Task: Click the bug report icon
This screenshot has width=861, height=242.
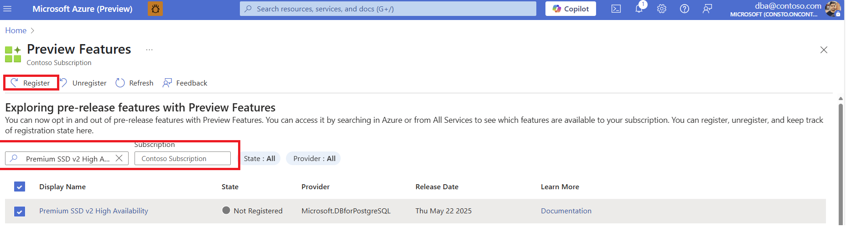Action: coord(155,9)
